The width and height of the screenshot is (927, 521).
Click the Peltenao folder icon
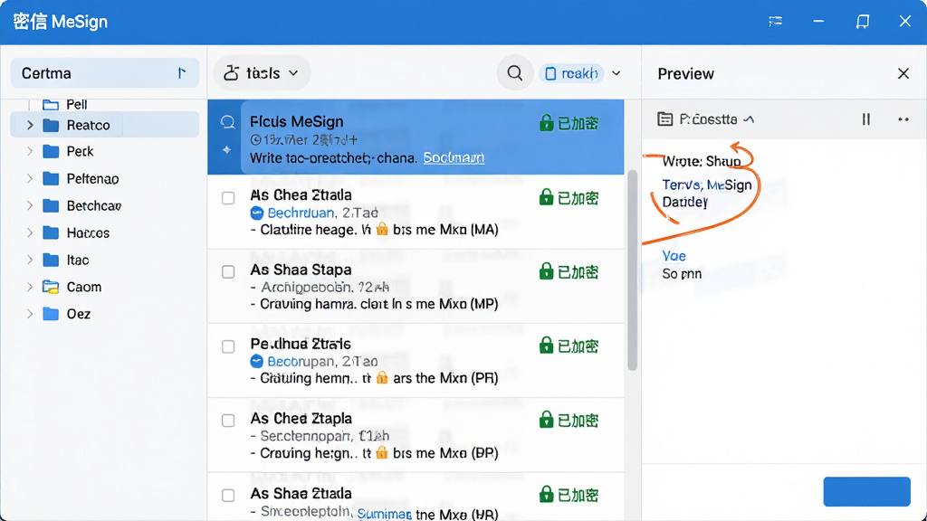point(51,178)
